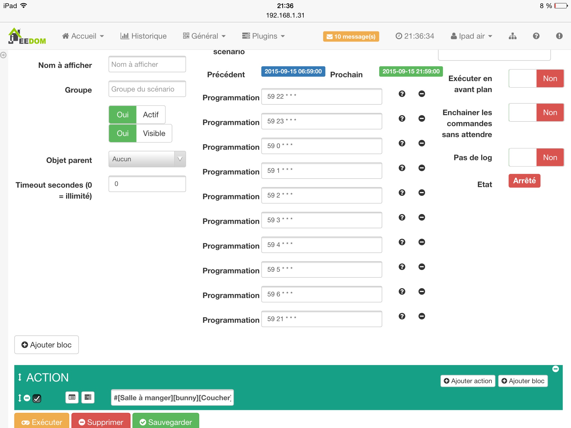Click the Précédent date badge
This screenshot has height=428, width=571.
(293, 72)
